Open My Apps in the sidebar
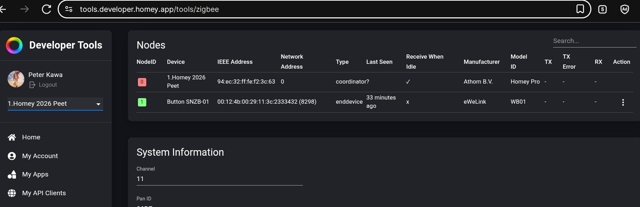The width and height of the screenshot is (640, 207). point(35,174)
